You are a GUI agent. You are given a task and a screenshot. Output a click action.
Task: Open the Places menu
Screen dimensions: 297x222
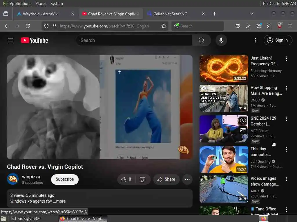(x=41, y=3)
